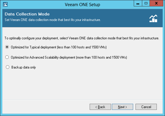
Task: Close the setup wizard with the red X
Action: pos(156,3)
